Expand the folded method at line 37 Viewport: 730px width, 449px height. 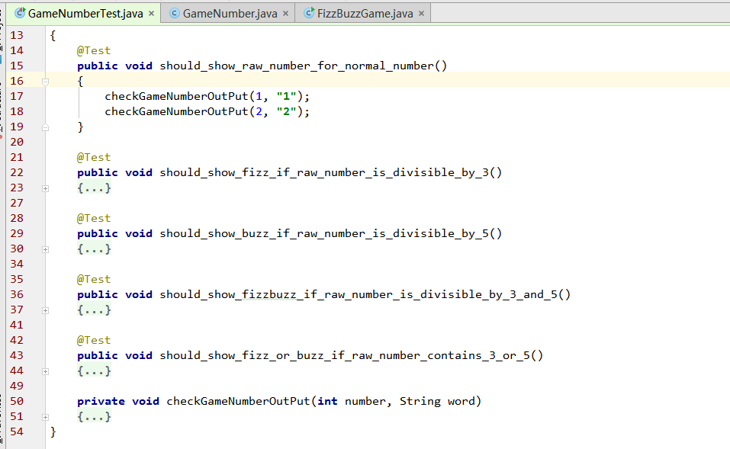[45, 310]
